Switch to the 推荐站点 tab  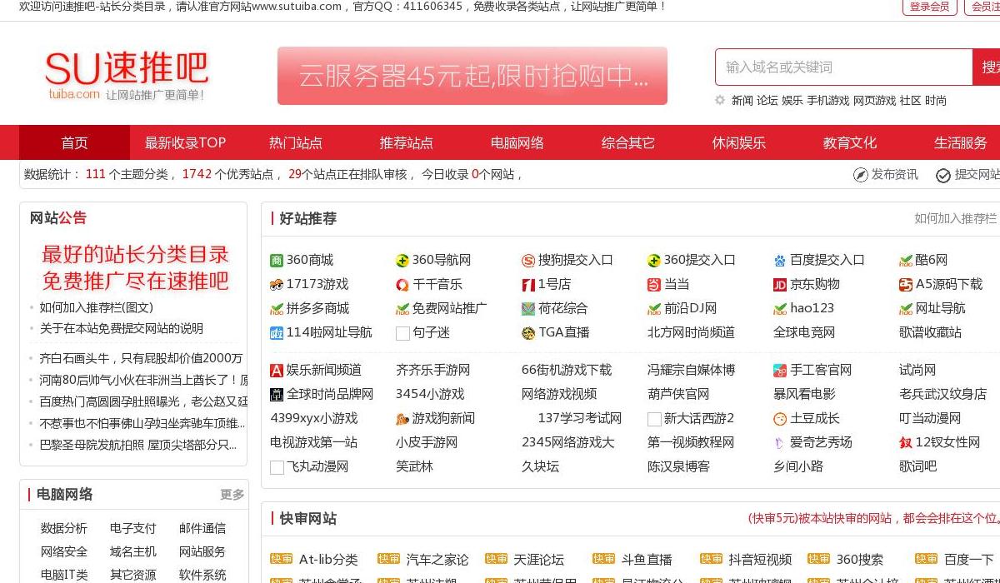click(407, 142)
